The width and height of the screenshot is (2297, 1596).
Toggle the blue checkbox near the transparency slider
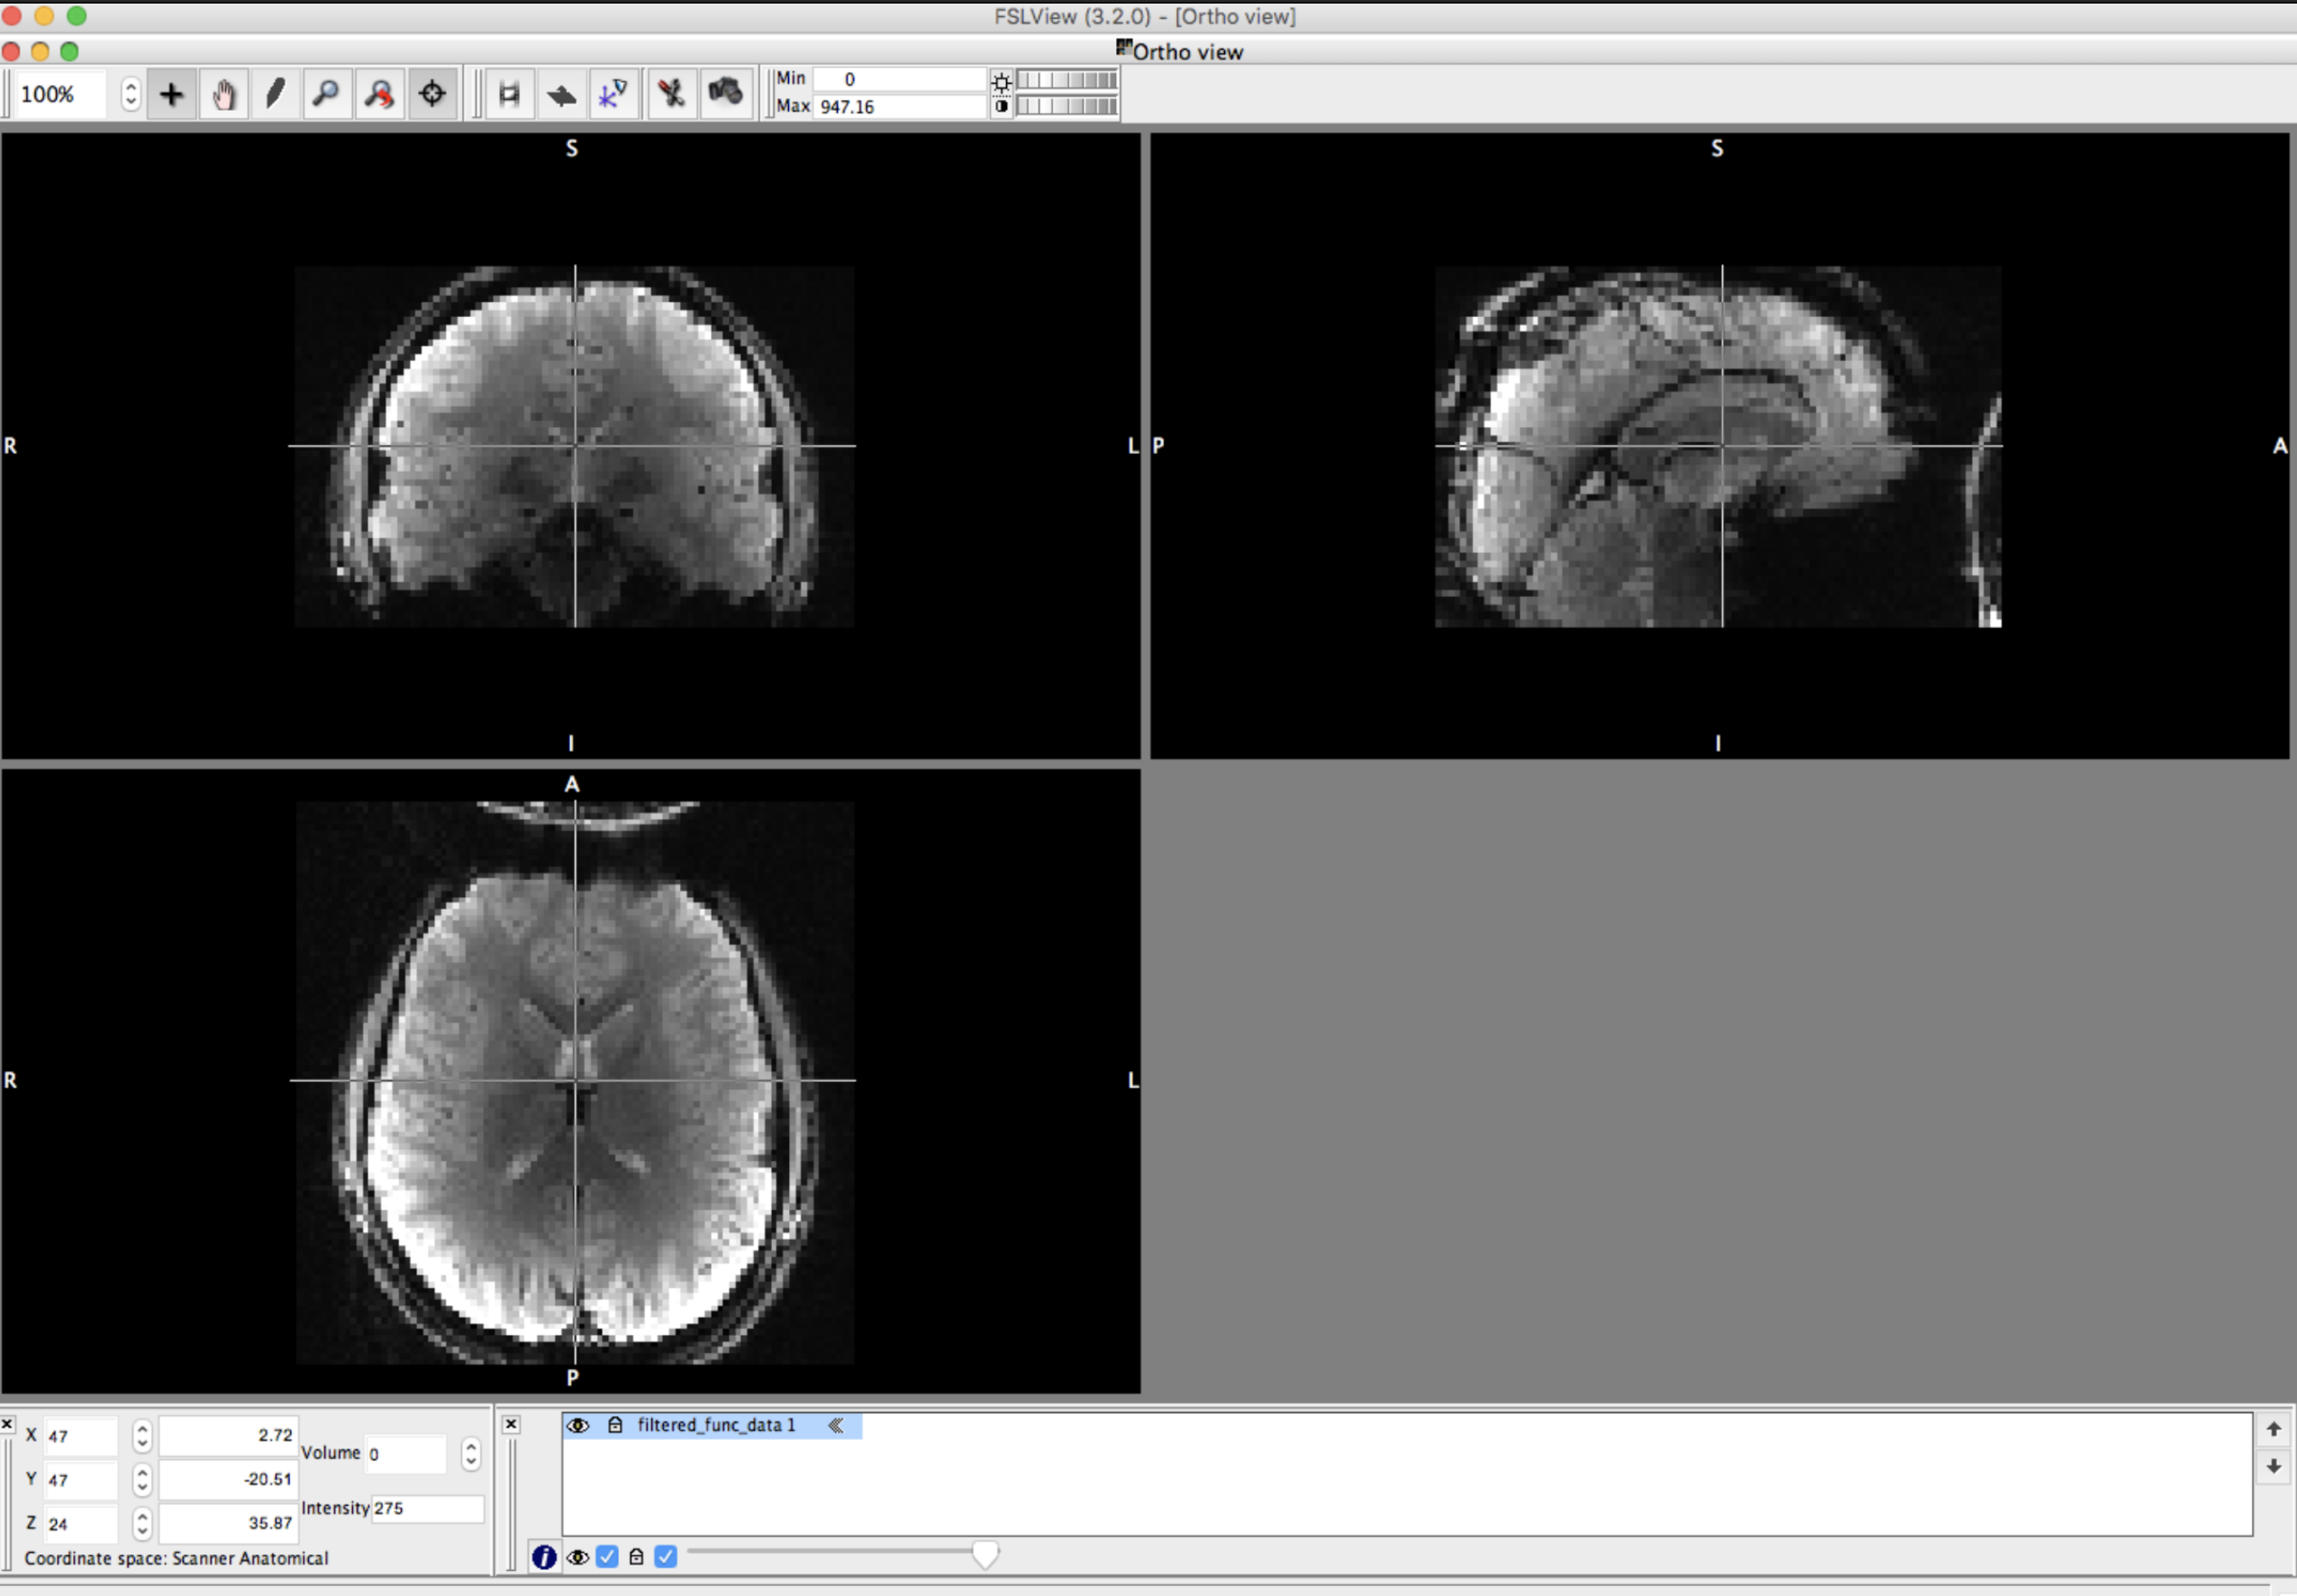[x=666, y=1556]
